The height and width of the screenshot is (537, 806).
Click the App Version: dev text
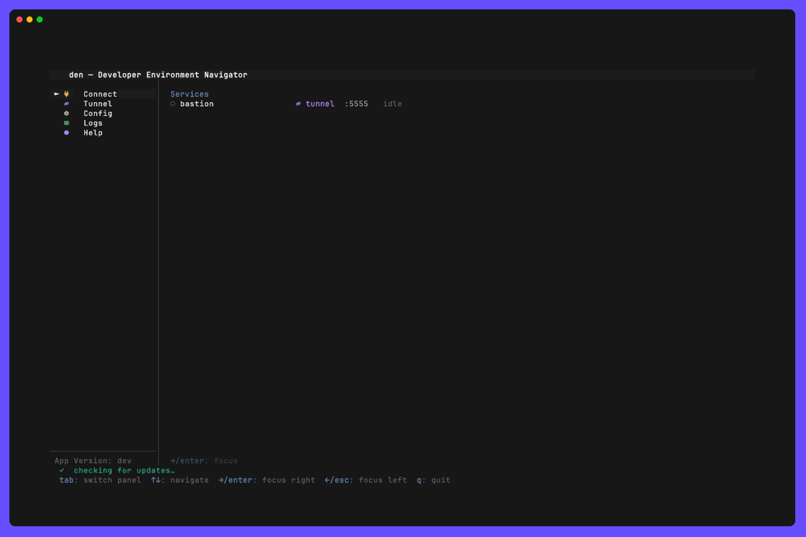click(x=93, y=461)
